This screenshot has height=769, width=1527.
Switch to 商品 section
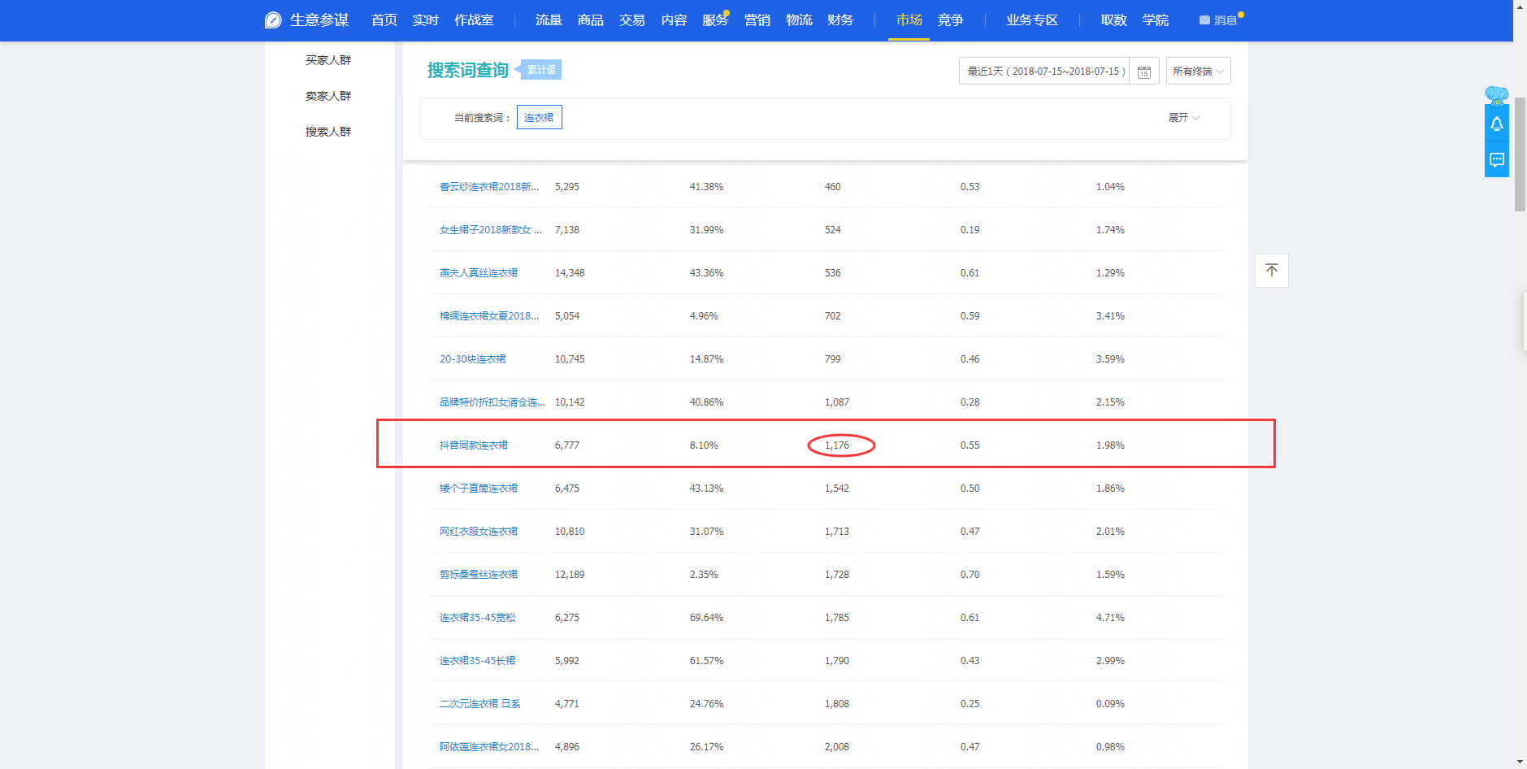pos(591,20)
